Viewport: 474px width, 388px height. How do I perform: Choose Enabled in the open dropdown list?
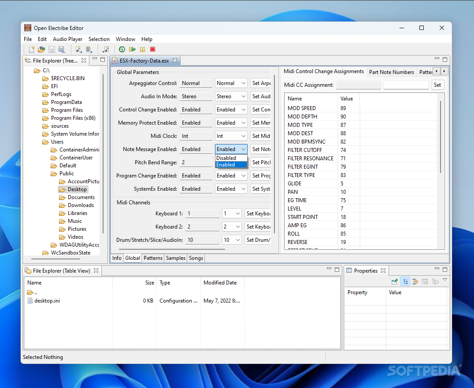pos(231,165)
